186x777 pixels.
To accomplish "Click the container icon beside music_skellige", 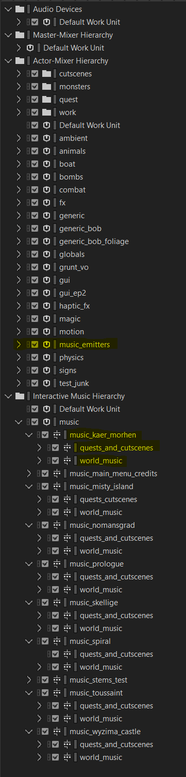I will [x=57, y=603].
